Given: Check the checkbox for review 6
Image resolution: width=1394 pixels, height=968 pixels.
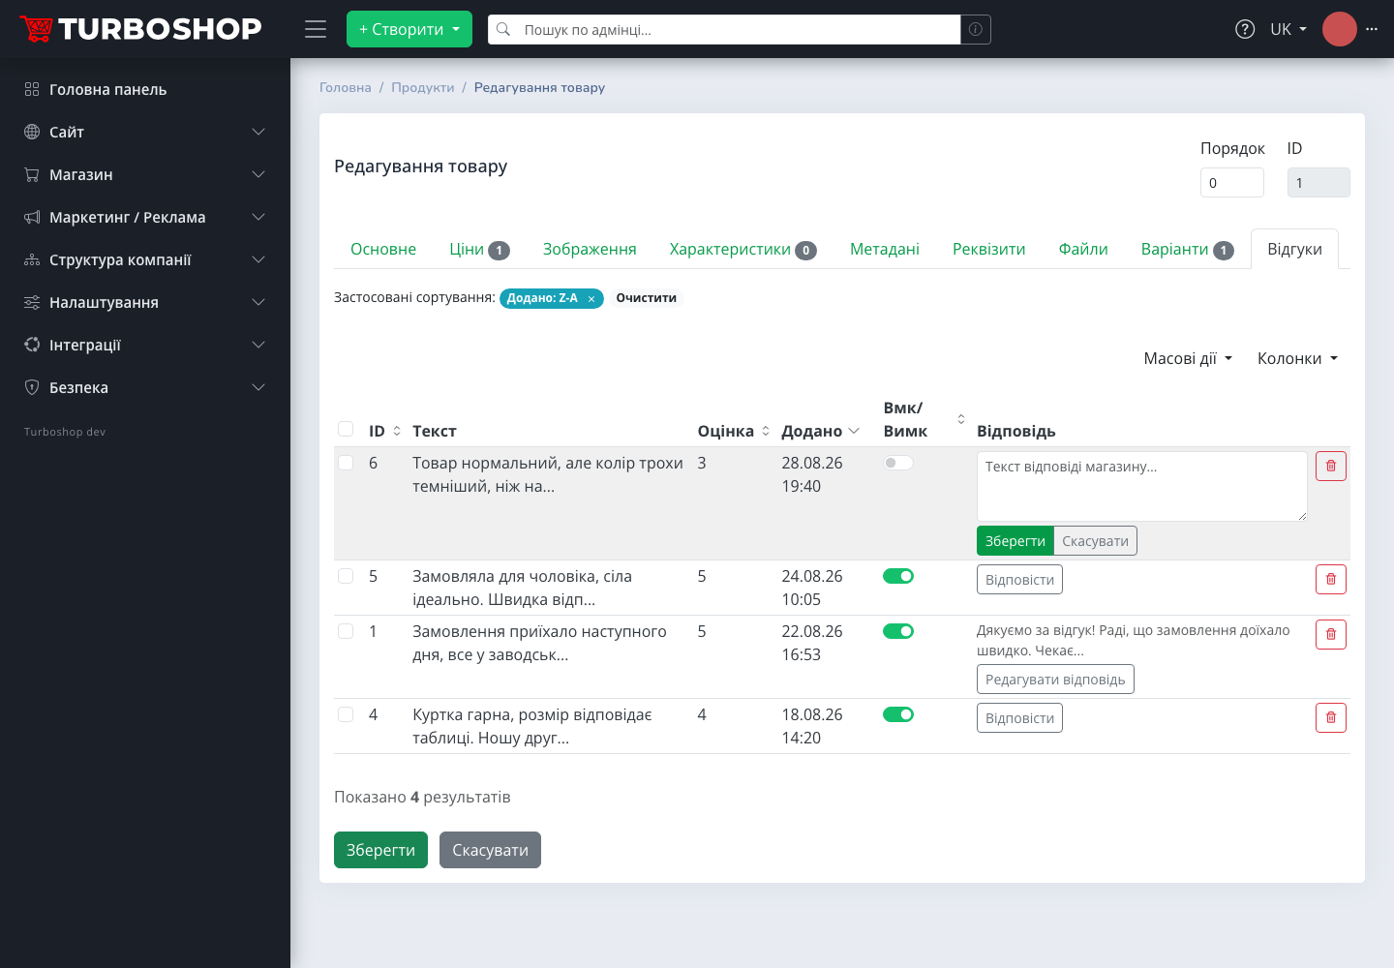Looking at the screenshot, I should (346, 463).
